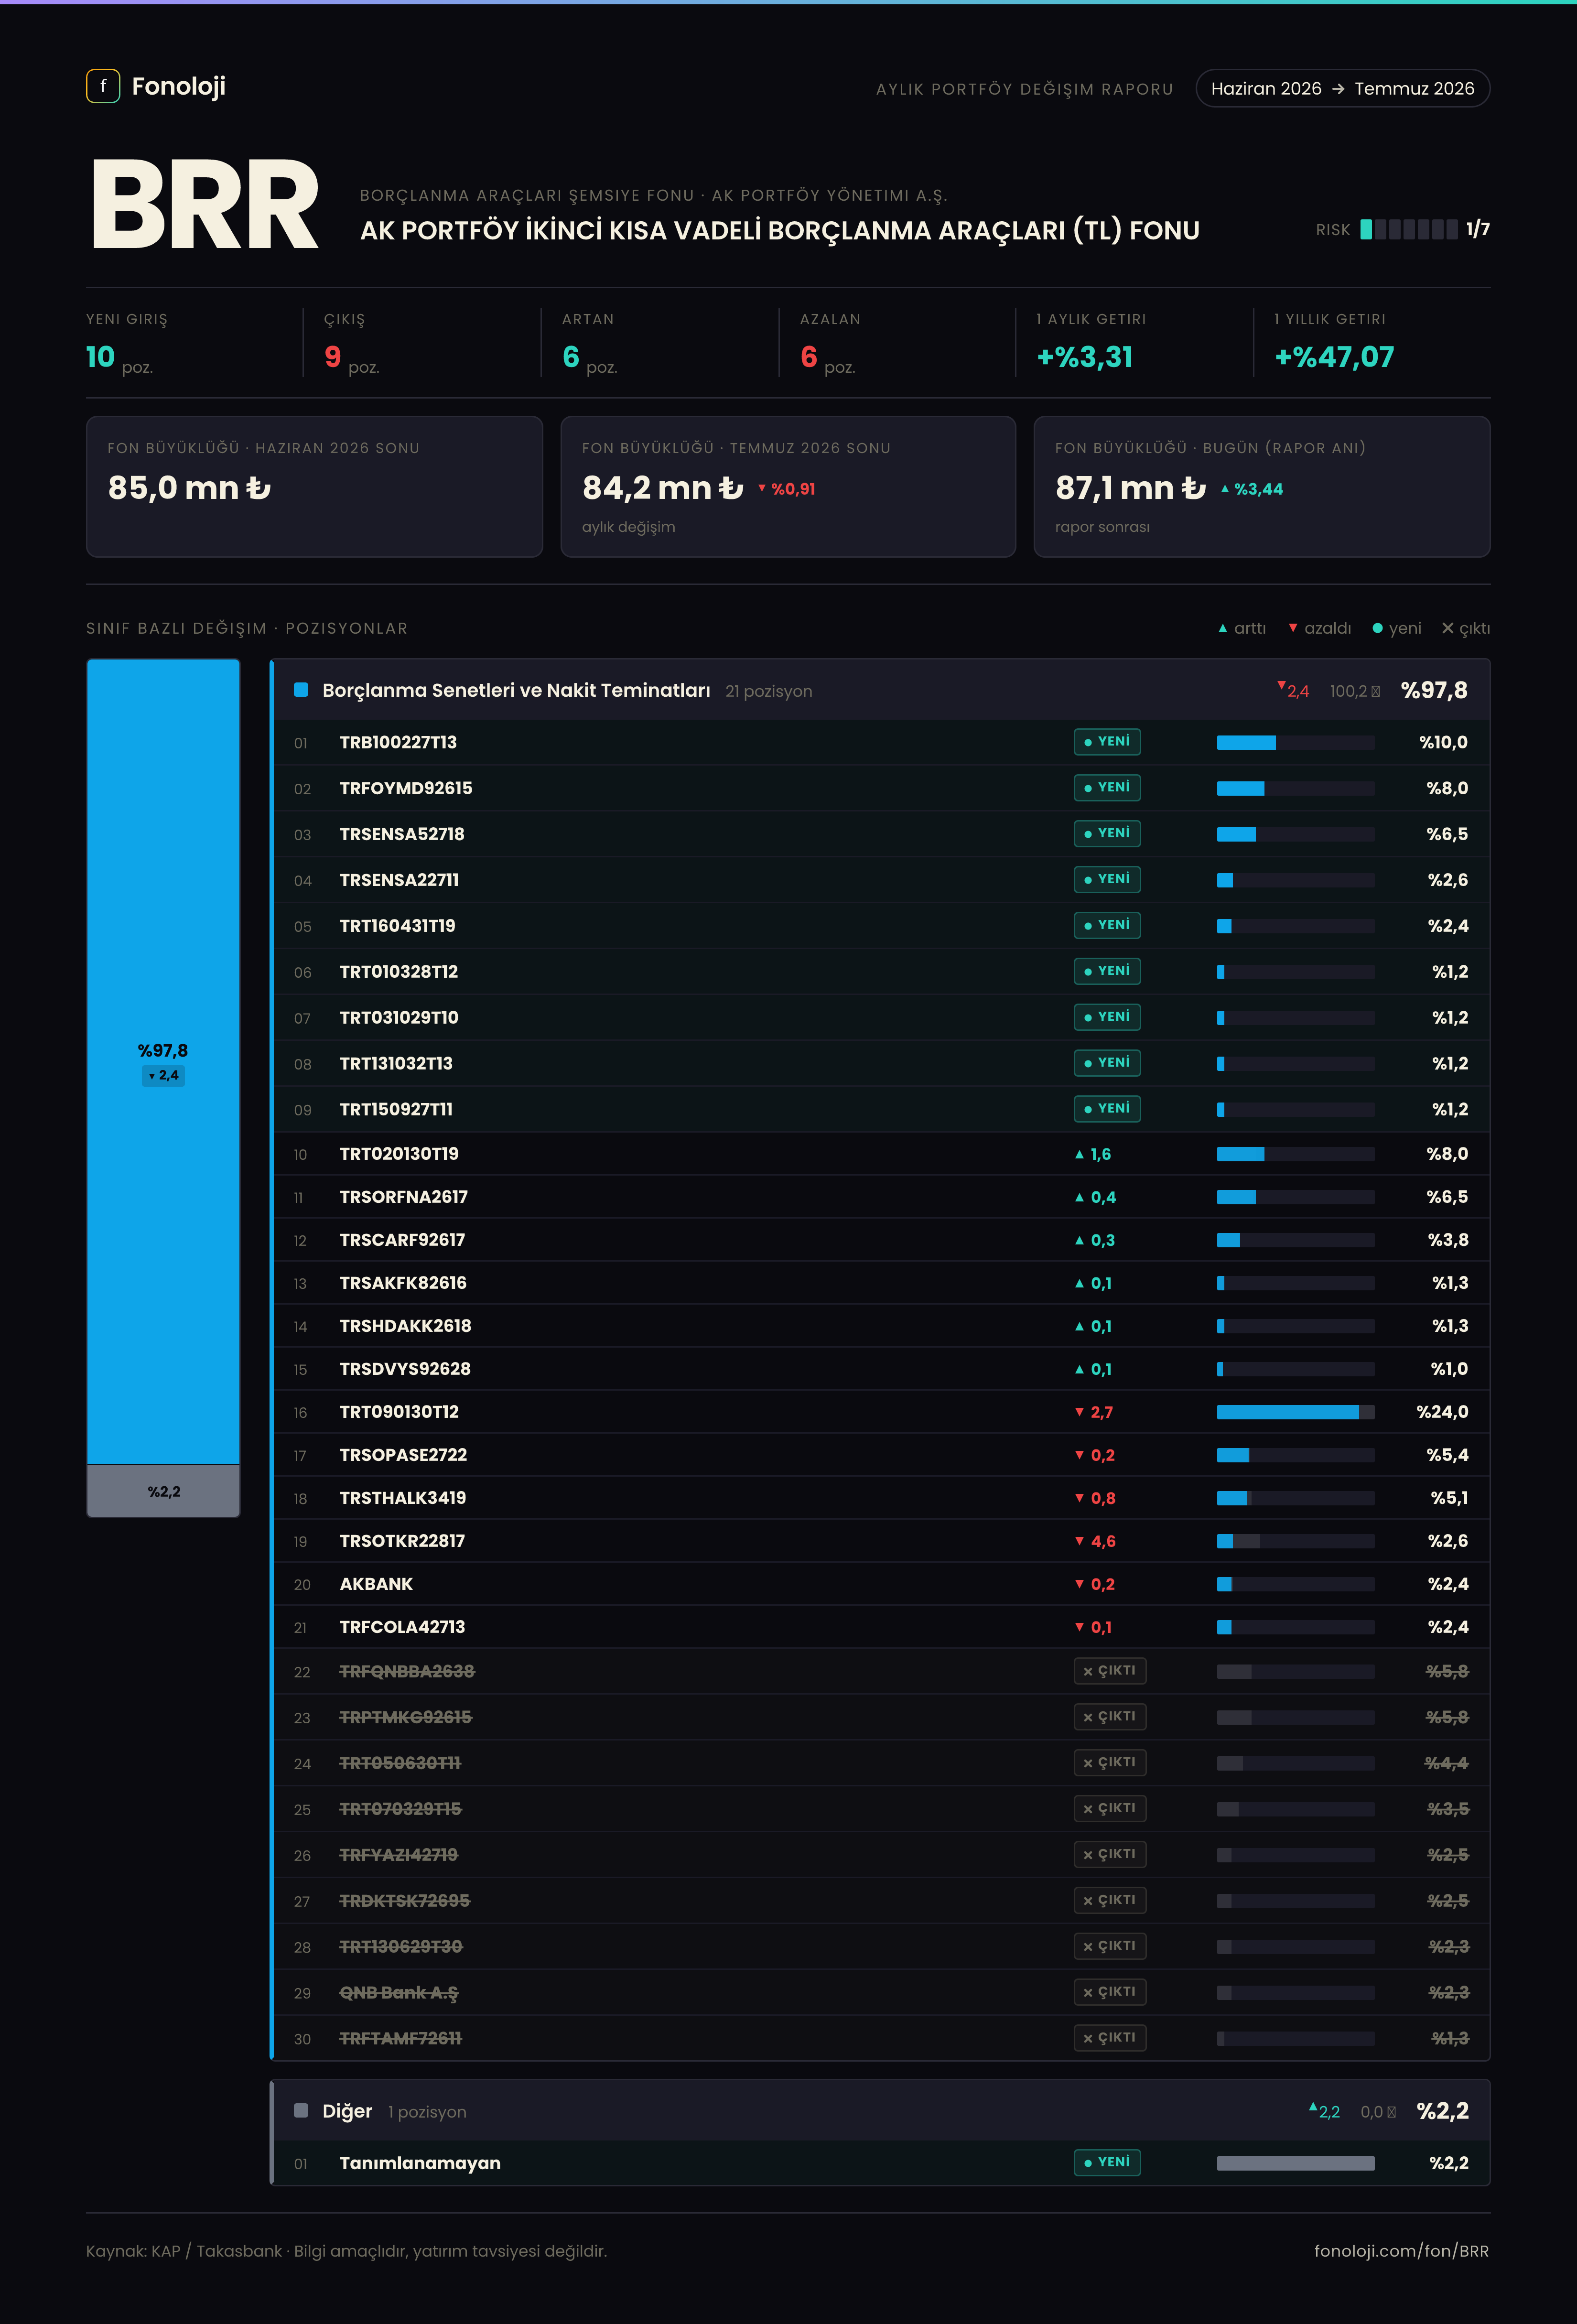Click the gray %2,2 segment of the stacked bar

163,1491
